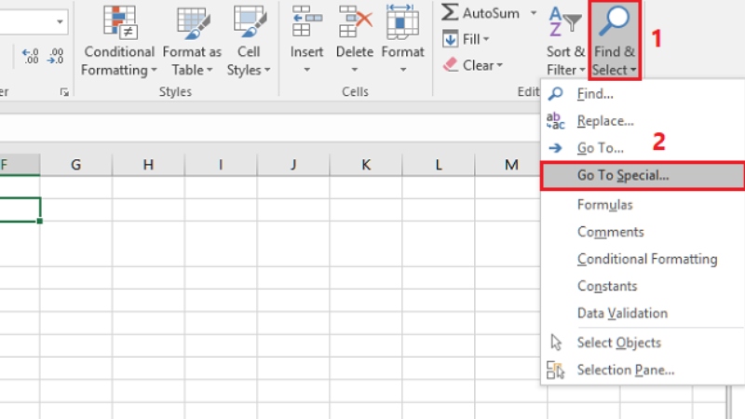Image resolution: width=745 pixels, height=419 pixels.
Task: Select column L header
Action: click(438, 165)
